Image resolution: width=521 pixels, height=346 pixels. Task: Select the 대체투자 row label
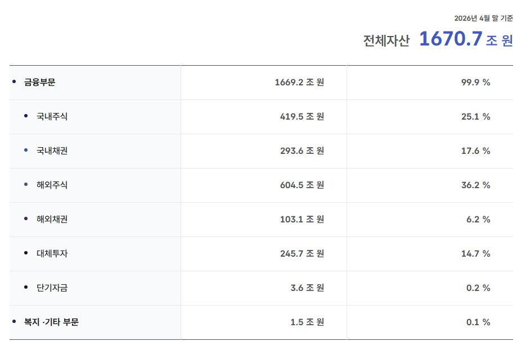tap(52, 253)
